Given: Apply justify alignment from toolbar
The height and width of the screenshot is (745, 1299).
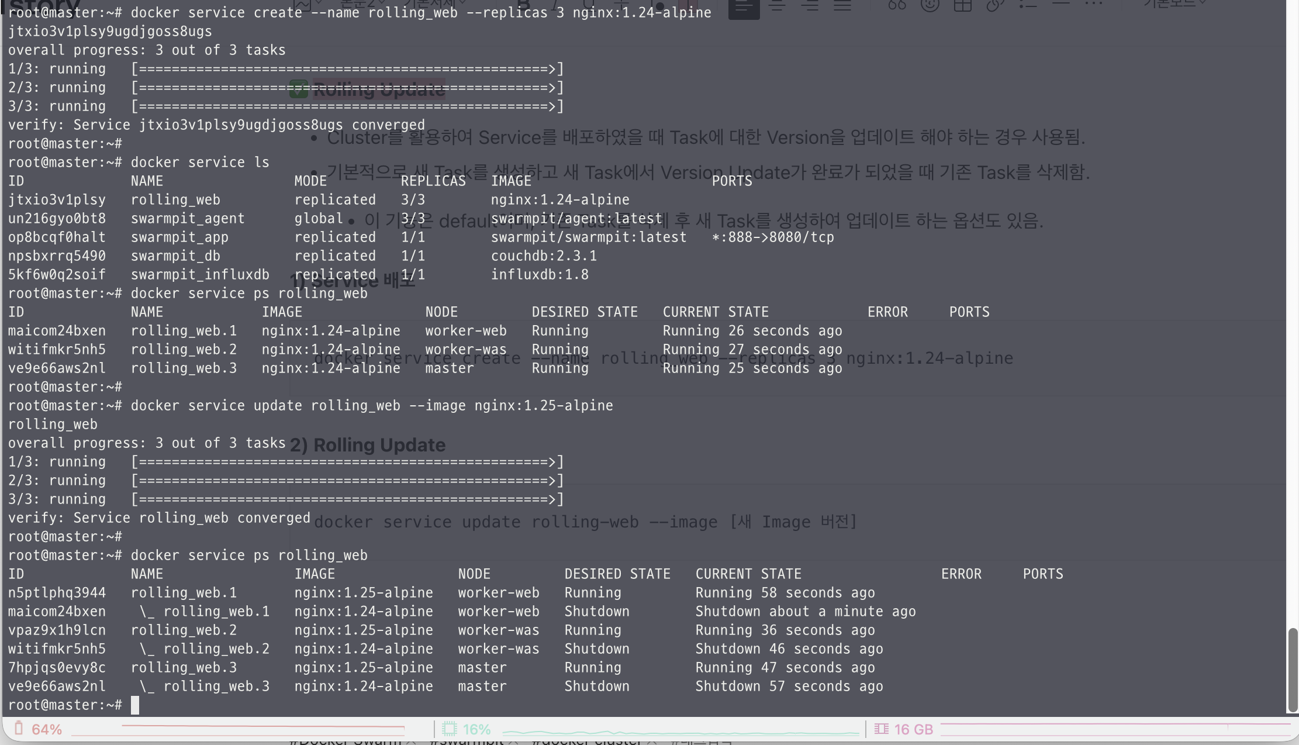Looking at the screenshot, I should (842, 6).
